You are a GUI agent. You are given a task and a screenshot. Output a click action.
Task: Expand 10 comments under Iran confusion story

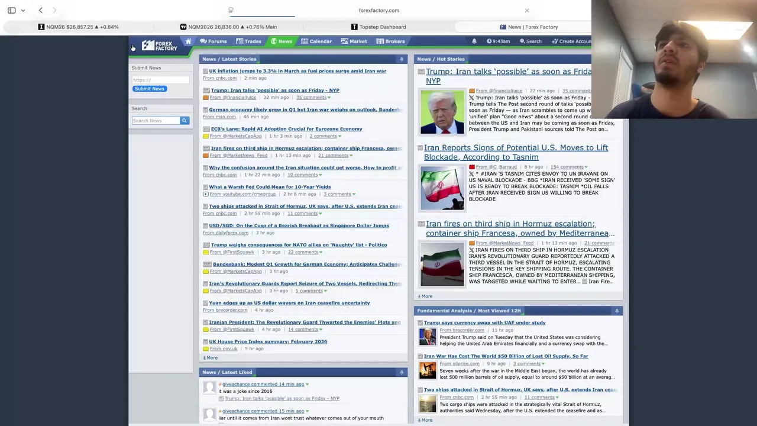click(305, 175)
